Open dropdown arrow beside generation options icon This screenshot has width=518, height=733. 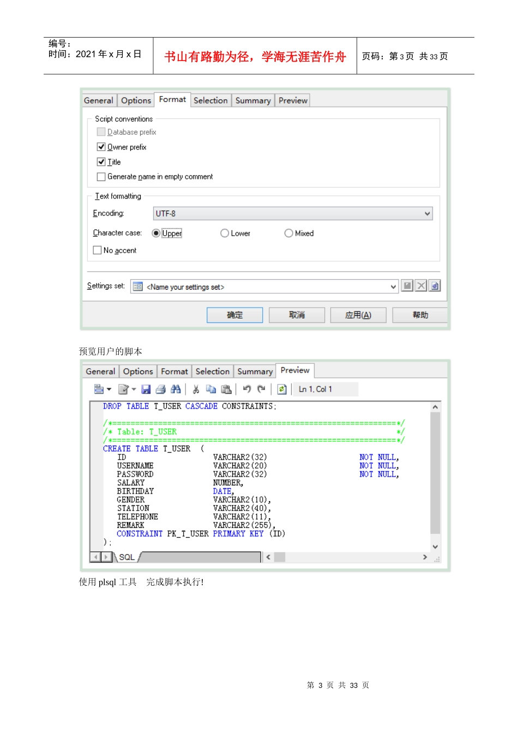(109, 389)
